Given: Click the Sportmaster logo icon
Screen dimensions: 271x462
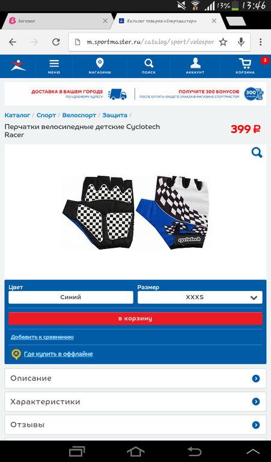Looking at the screenshot, I should tap(18, 65).
